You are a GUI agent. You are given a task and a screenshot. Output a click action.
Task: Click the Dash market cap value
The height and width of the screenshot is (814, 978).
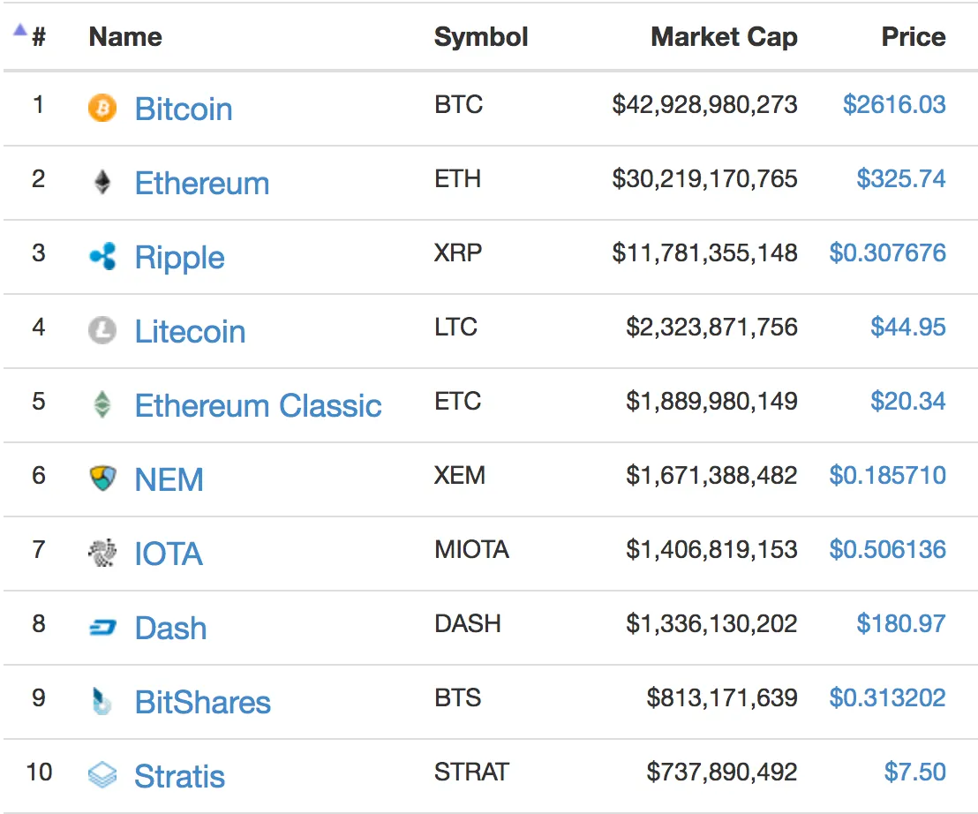(x=711, y=623)
